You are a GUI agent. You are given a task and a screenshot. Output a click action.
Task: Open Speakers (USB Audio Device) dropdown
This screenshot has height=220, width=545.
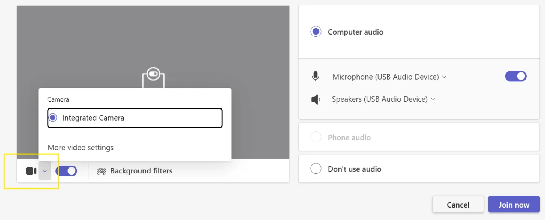383,99
